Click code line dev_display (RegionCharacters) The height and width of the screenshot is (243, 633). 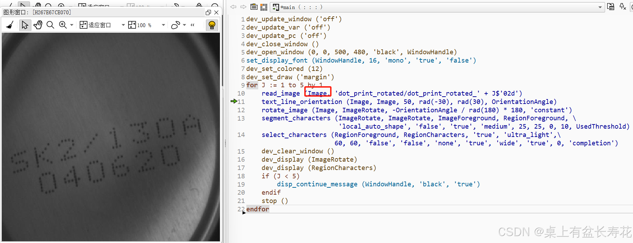[319, 168]
